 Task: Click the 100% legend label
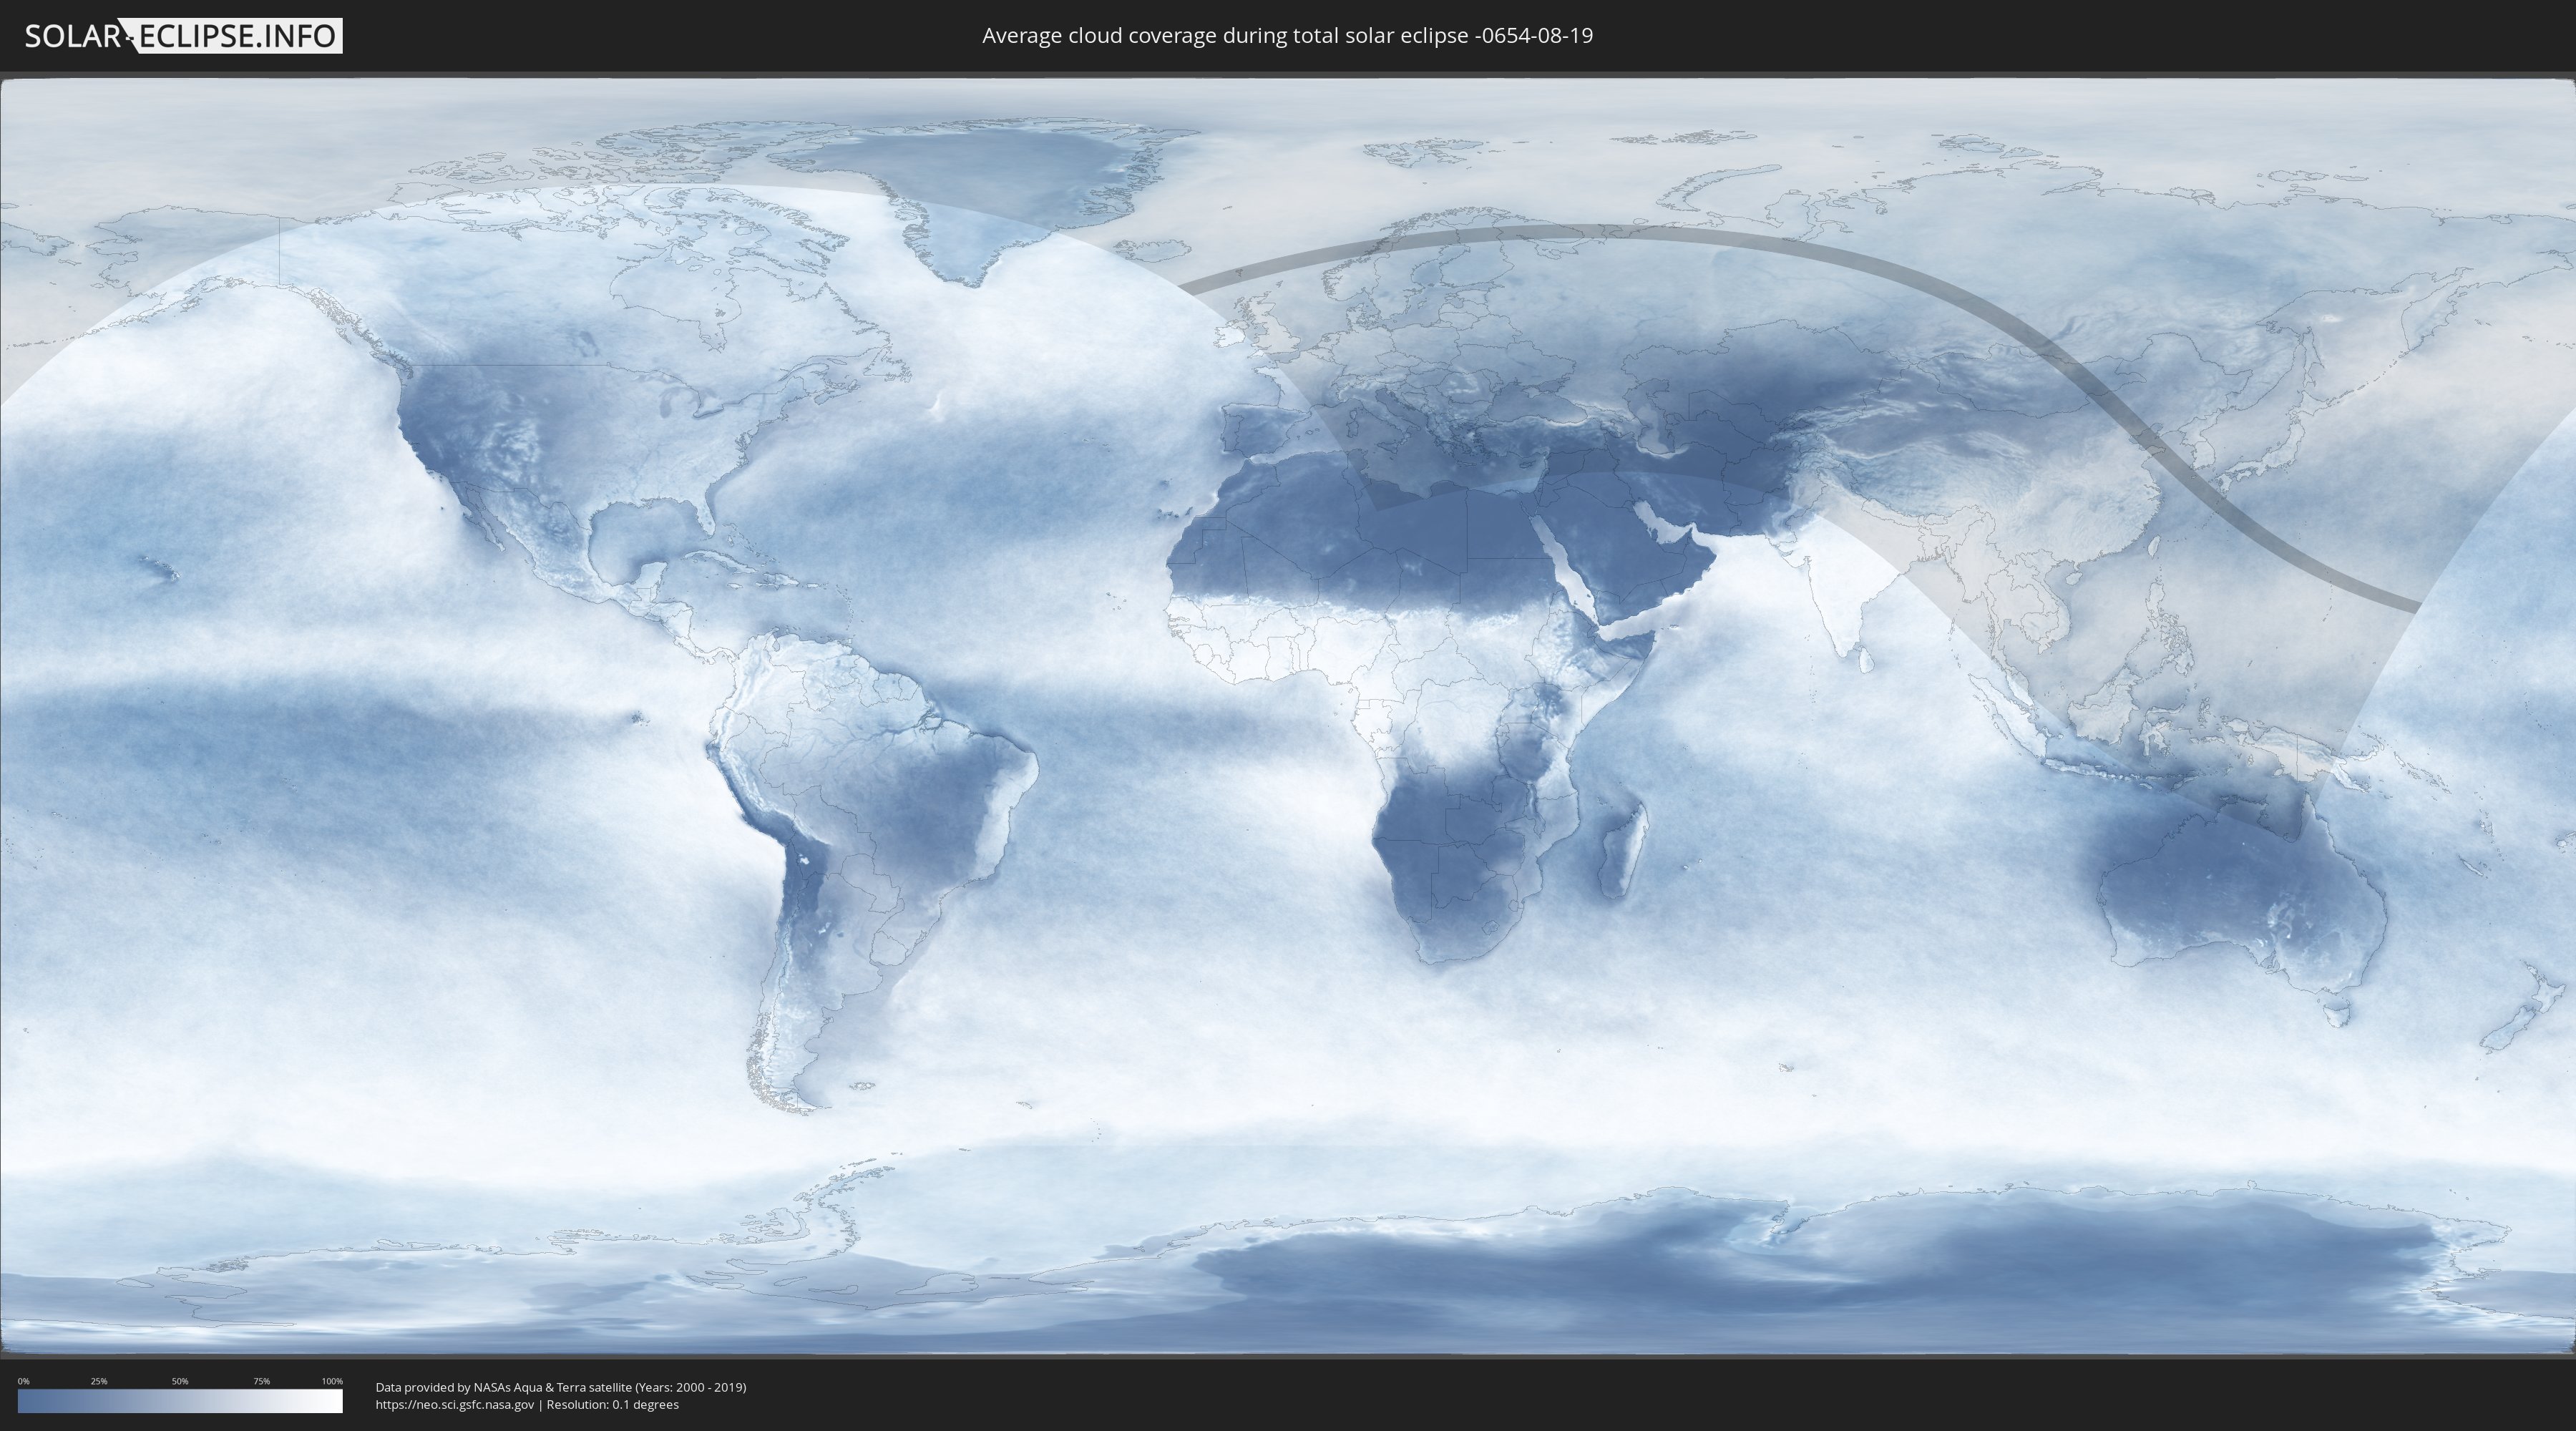point(332,1381)
